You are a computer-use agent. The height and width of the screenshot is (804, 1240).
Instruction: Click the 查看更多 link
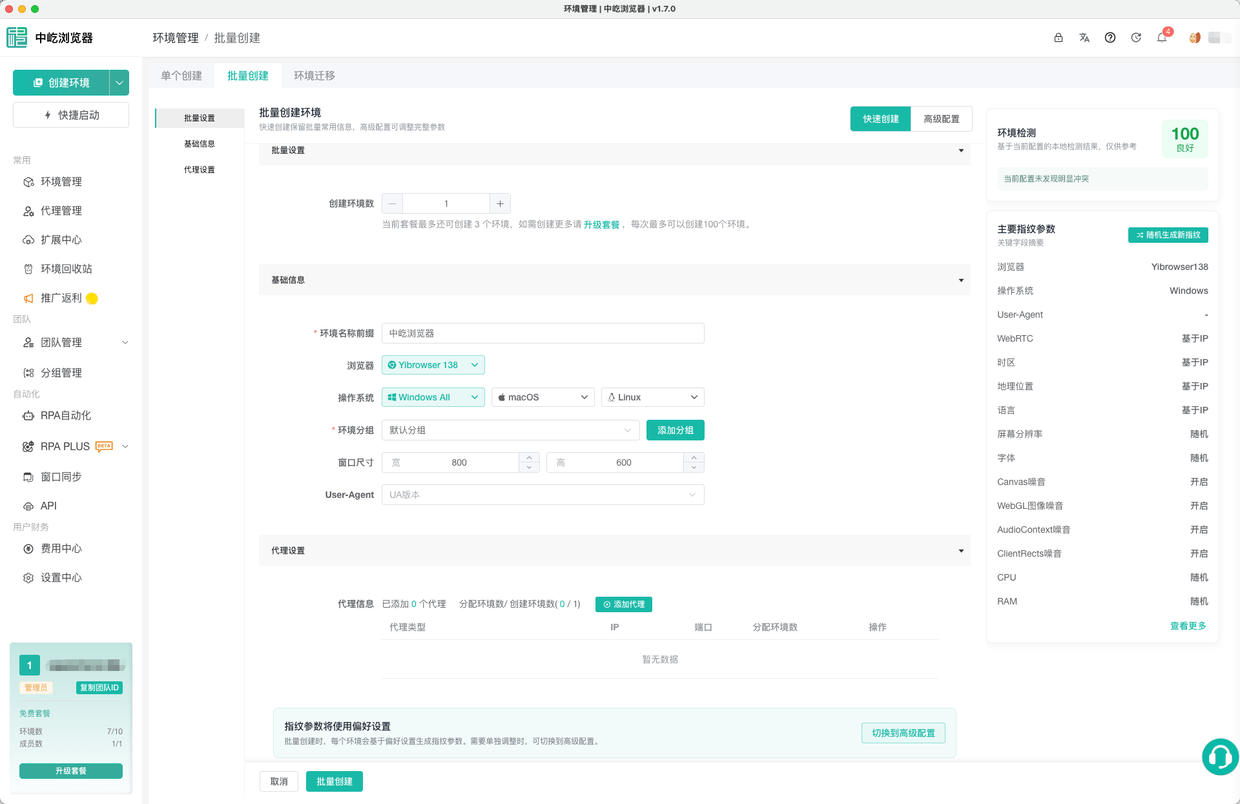1188,626
